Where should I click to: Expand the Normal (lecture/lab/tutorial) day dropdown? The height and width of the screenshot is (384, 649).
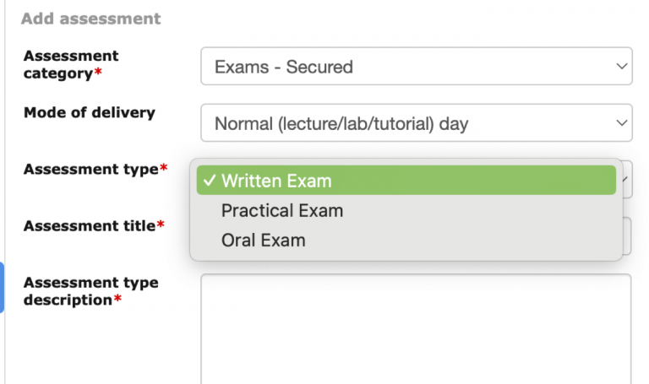tap(416, 123)
